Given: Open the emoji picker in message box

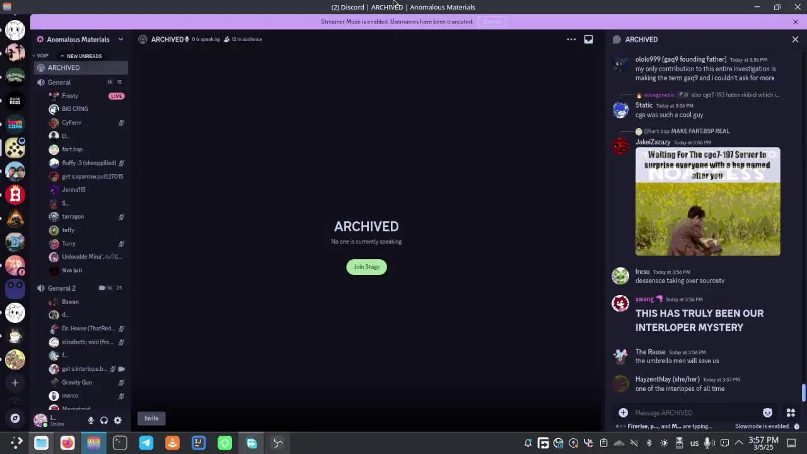Looking at the screenshot, I should pos(767,412).
